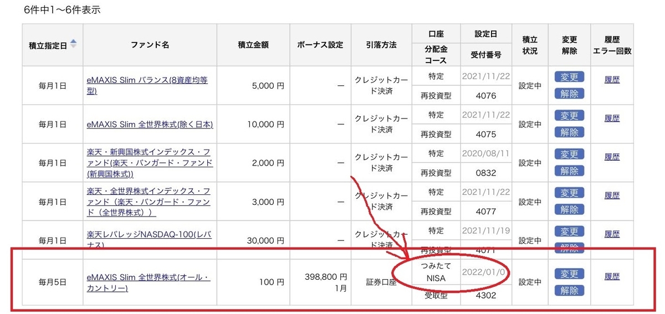Open eMAXIS Slim 全世界株式(オール・カントリー) link

pyautogui.click(x=149, y=283)
